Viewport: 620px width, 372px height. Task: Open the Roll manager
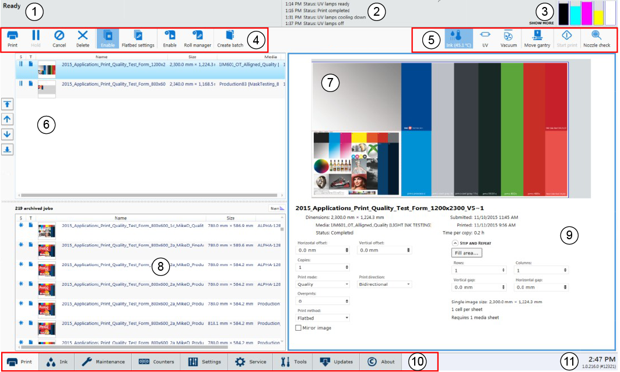197,38
